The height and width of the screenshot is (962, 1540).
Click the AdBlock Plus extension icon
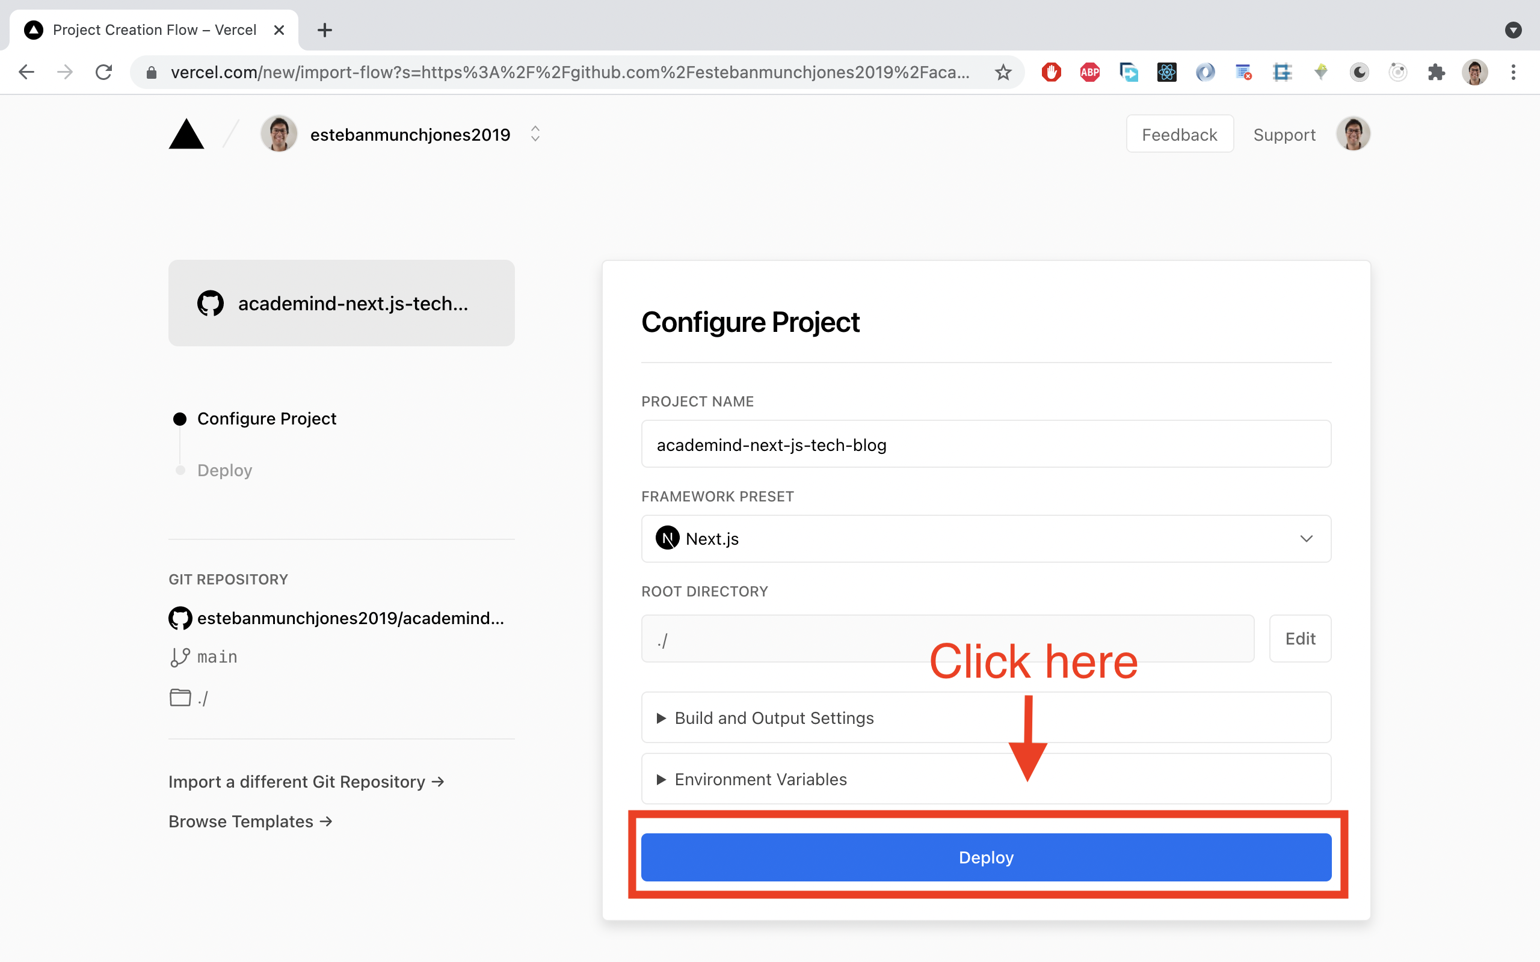(1089, 72)
